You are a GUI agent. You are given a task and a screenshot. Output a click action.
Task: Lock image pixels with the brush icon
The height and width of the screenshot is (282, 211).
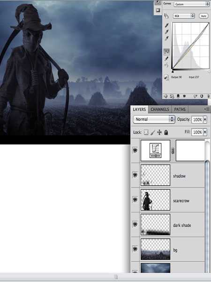point(153,133)
